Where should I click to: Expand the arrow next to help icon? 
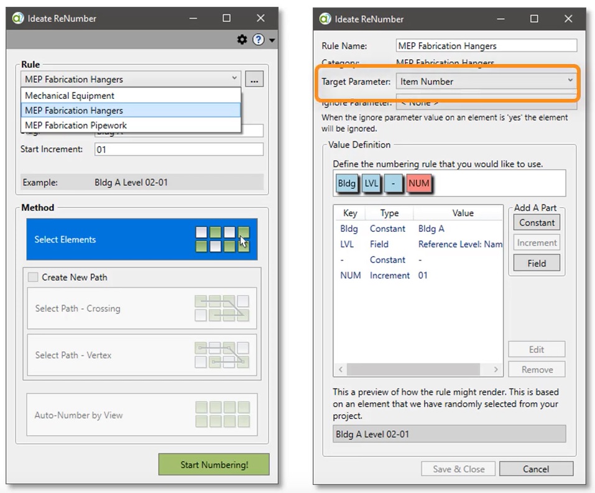272,40
